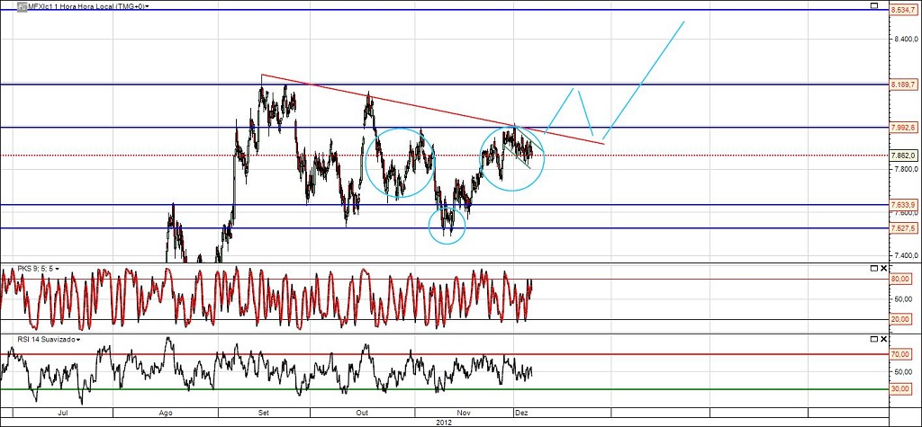Click the 8.400,0 price axis value
The width and height of the screenshot is (922, 427).
pos(904,40)
